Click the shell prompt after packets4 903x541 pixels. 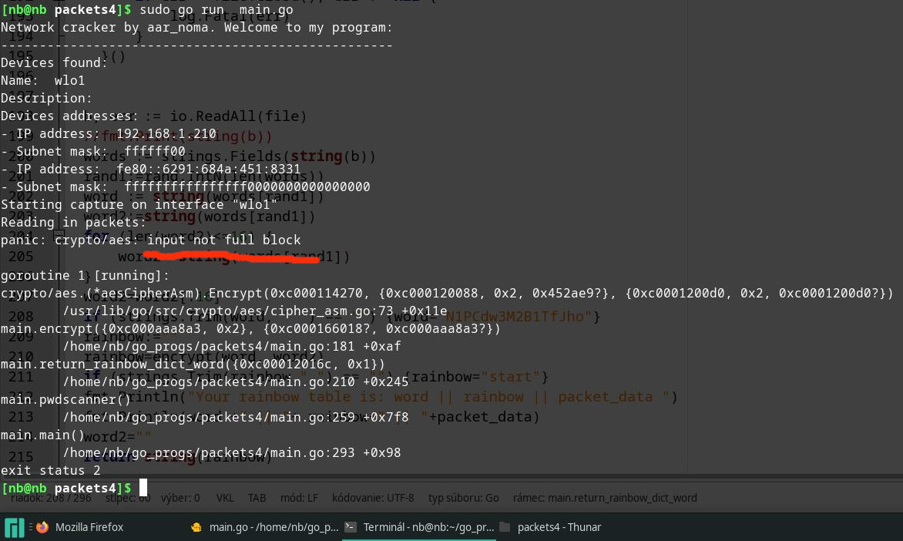144,488
